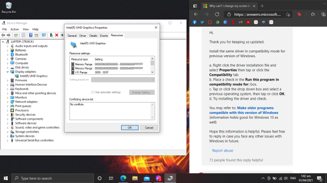Screen dimensions: 327x183
Task: Switch to the Details tab in Properties
Action: (93, 35)
